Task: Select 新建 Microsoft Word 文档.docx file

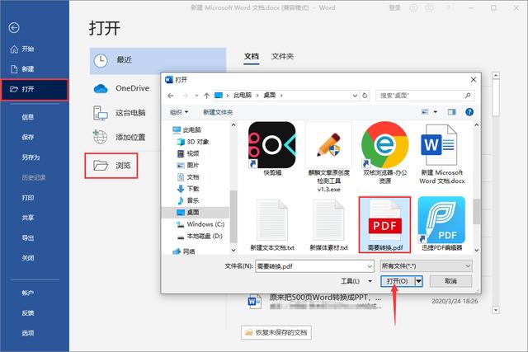Action: click(441, 154)
